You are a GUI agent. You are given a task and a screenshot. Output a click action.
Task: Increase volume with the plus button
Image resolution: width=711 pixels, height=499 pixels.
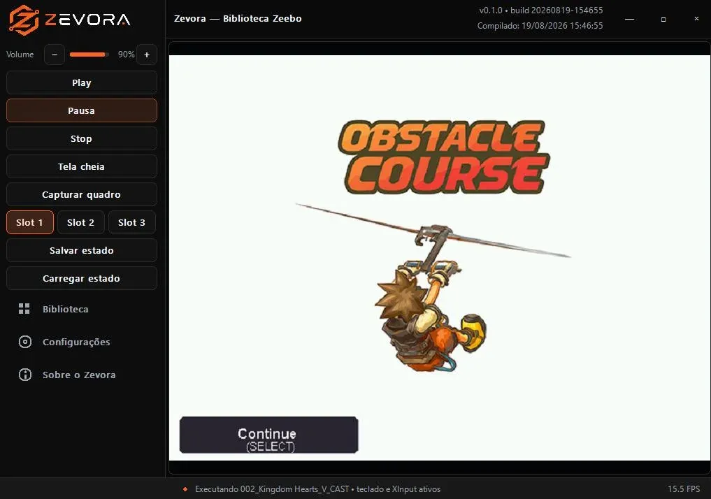click(x=147, y=55)
